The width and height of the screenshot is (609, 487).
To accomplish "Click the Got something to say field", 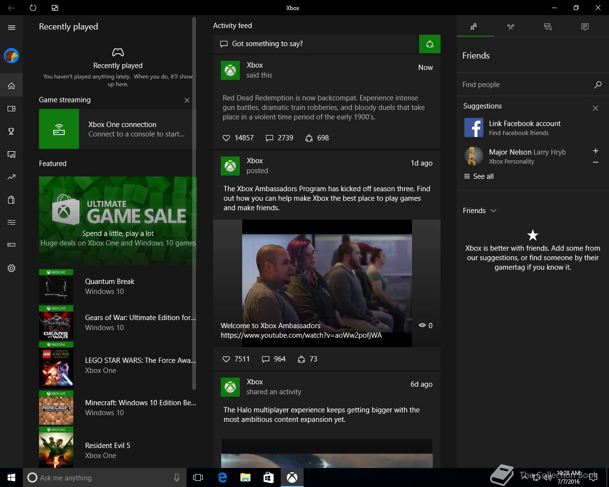I will click(316, 44).
